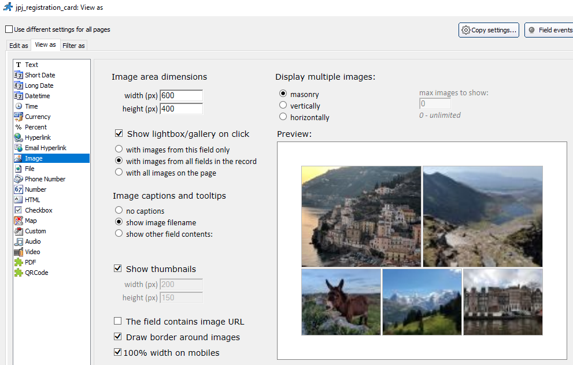The width and height of the screenshot is (573, 365).
Task: Enable 'Use different settings for all pages'
Action: pos(9,29)
